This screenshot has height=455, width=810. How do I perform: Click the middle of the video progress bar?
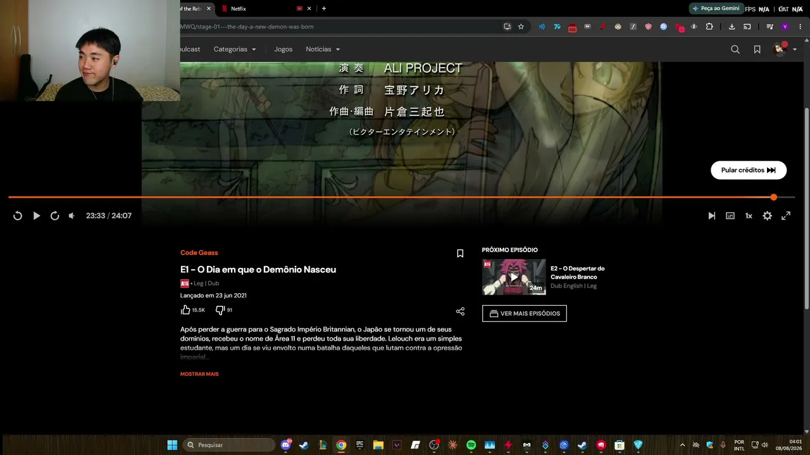point(401,197)
